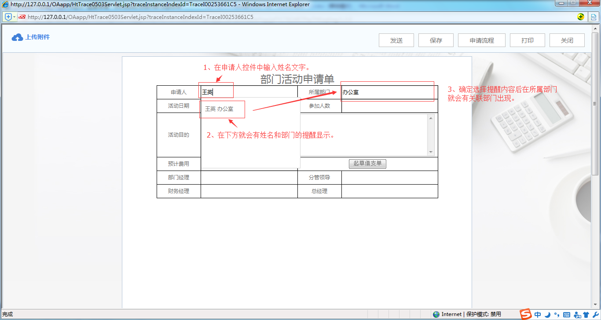This screenshot has height=320, width=601.
Task: Click the Internet Explorer logo in title bar
Action: 5,4
